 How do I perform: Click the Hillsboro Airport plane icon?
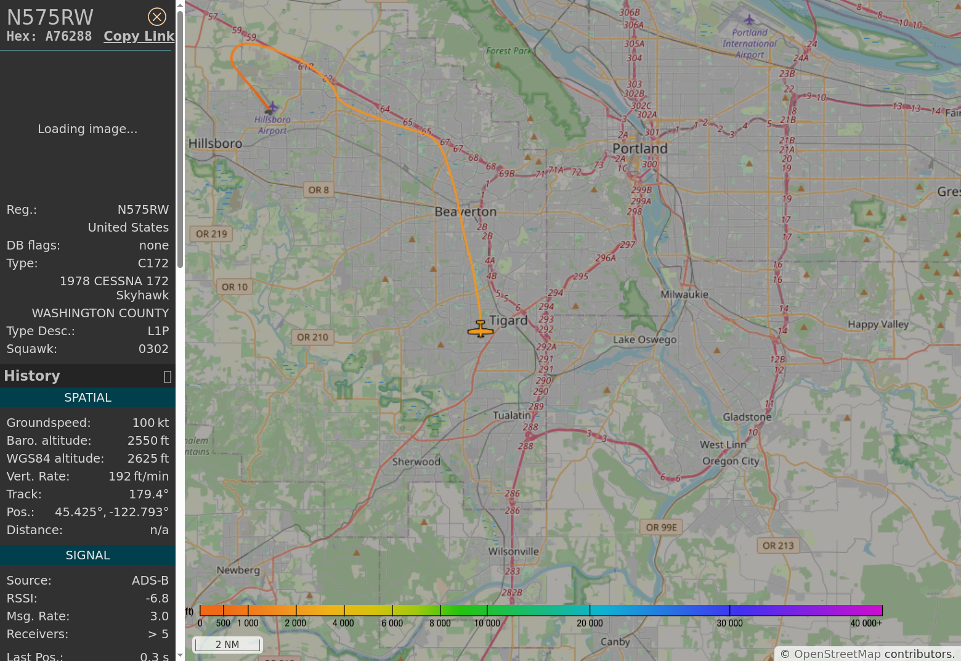click(272, 108)
